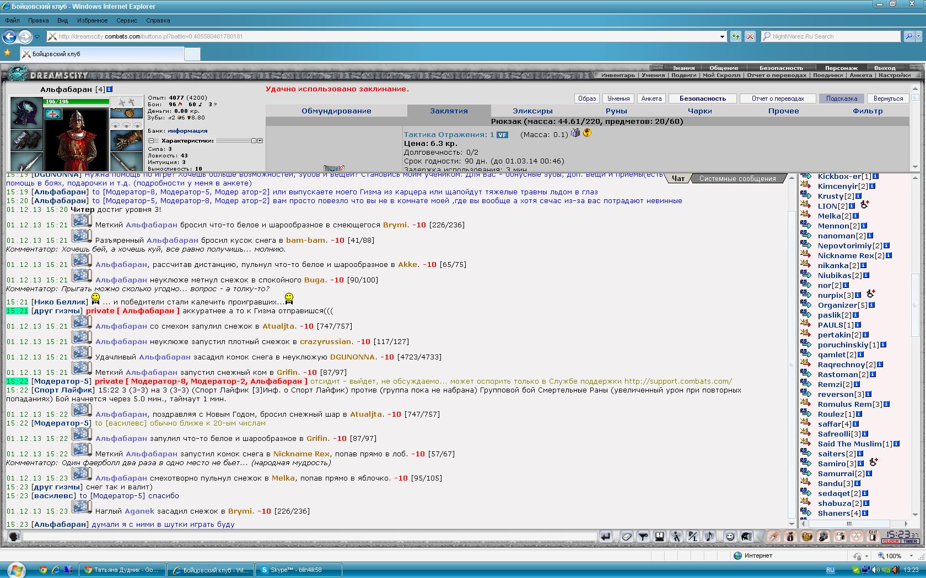926x578 pixels.
Task: Click Характеristics up arrow button
Action: [254, 141]
